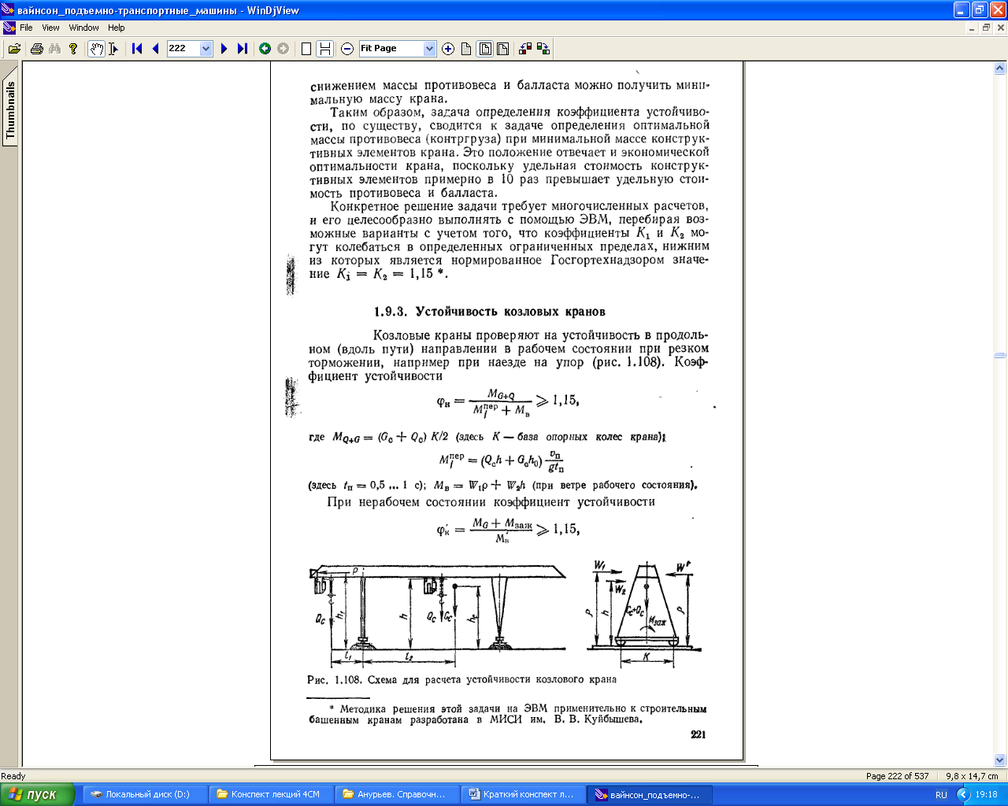The height and width of the screenshot is (806, 1008).
Task: Rotate page left using toolbar icon
Action: click(x=525, y=49)
